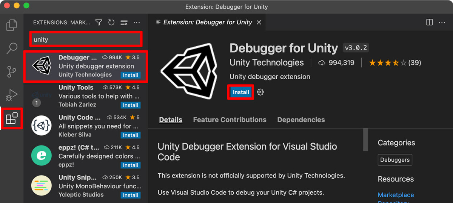Viewport: 453px width, 203px height.
Task: Open the editor more actions menu
Action: 442,22
